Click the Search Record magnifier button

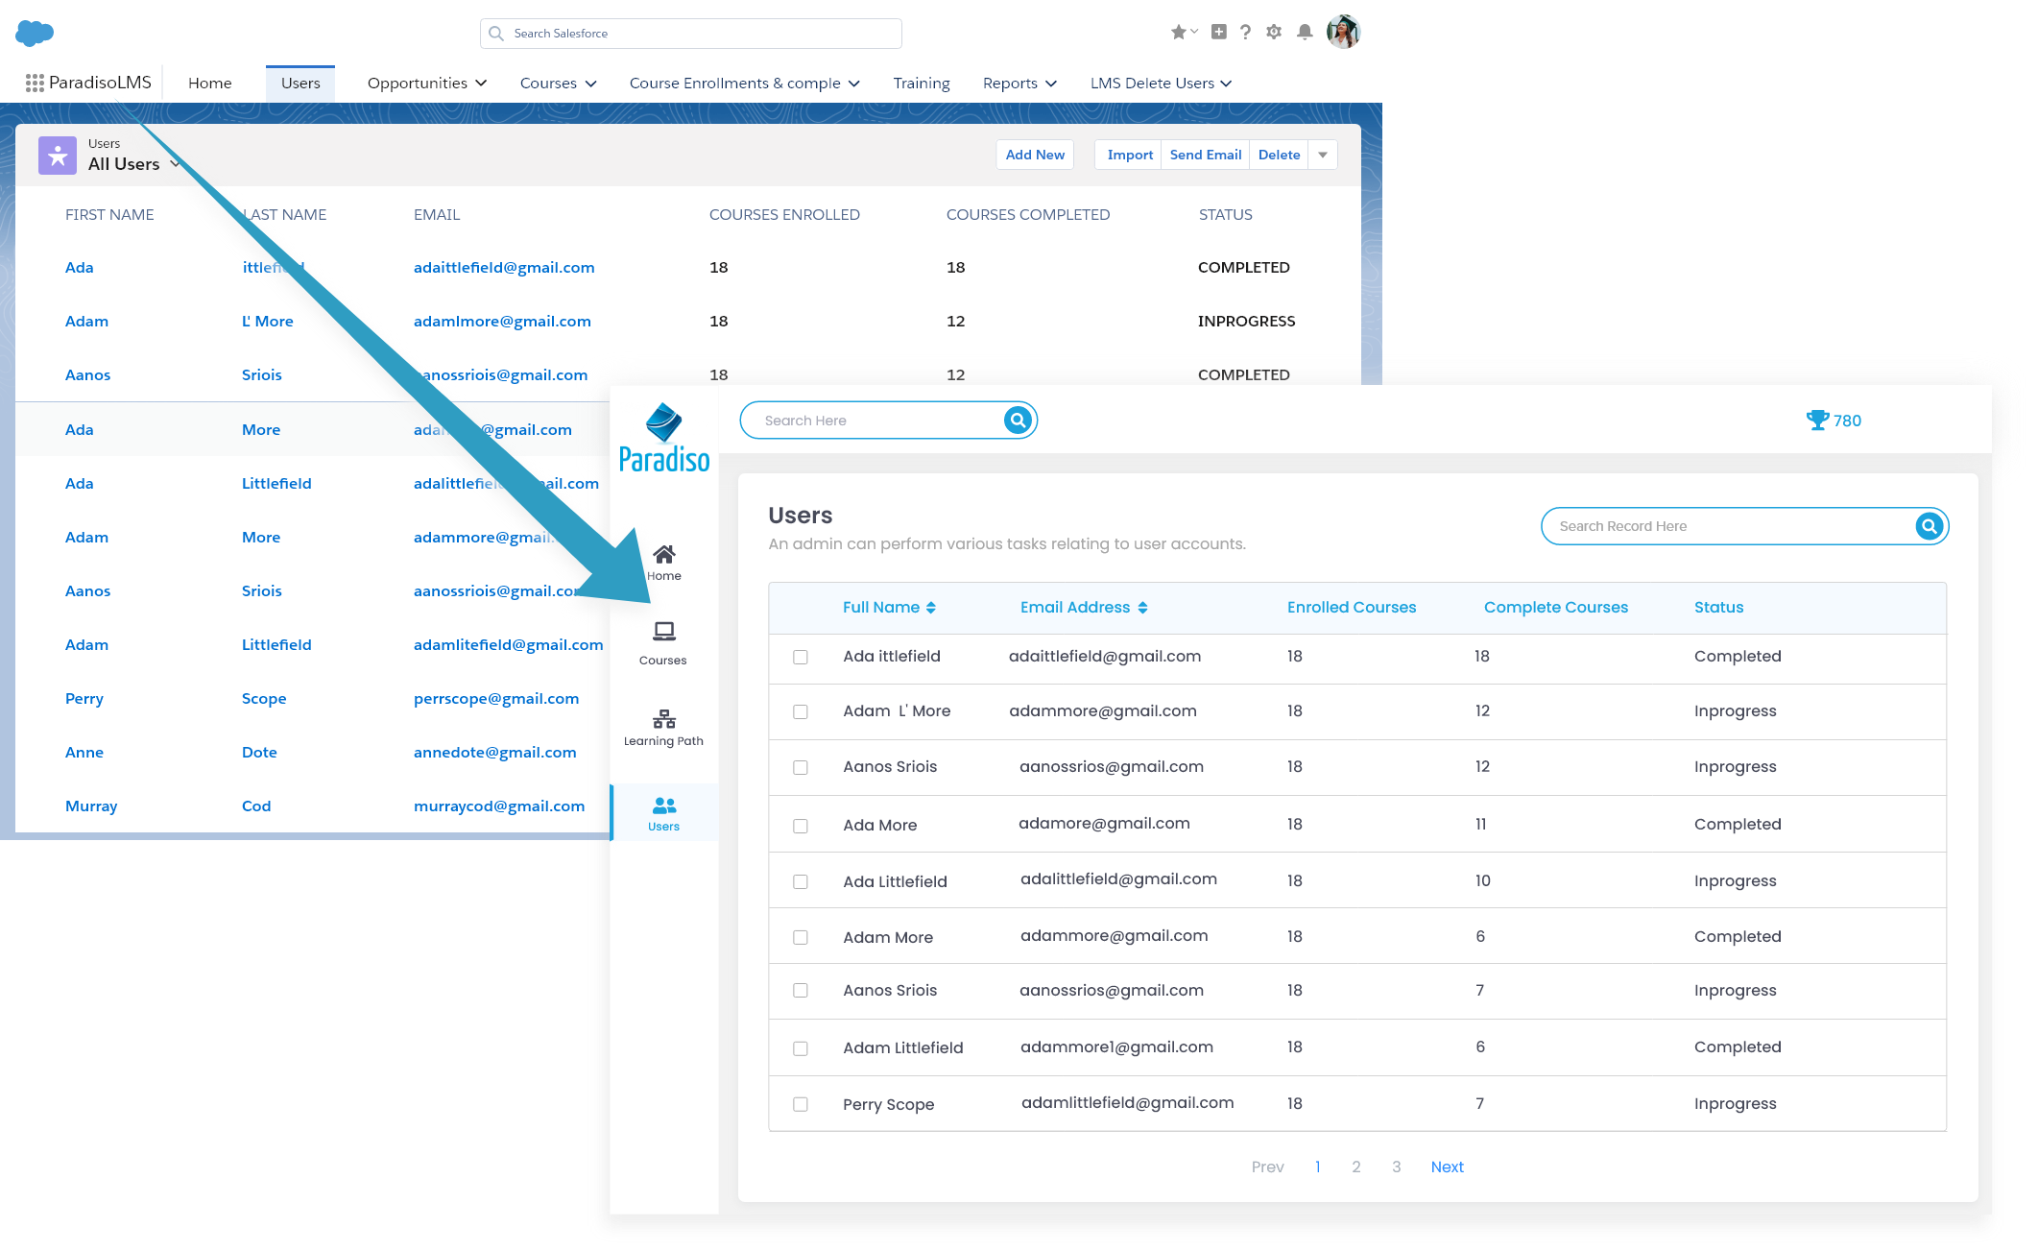pos(1929,526)
